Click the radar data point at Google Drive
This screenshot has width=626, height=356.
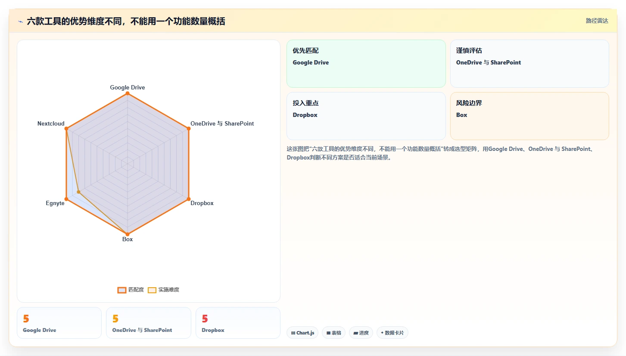pyautogui.click(x=127, y=93)
